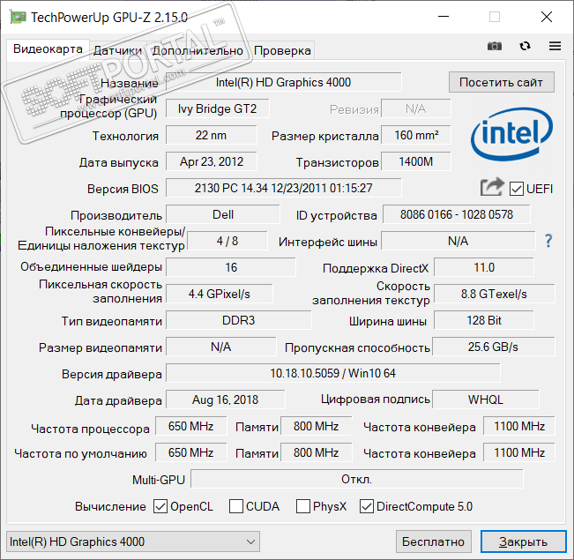Click the device ID 8086 0166 field
The width and height of the screenshot is (574, 560).
[456, 214]
